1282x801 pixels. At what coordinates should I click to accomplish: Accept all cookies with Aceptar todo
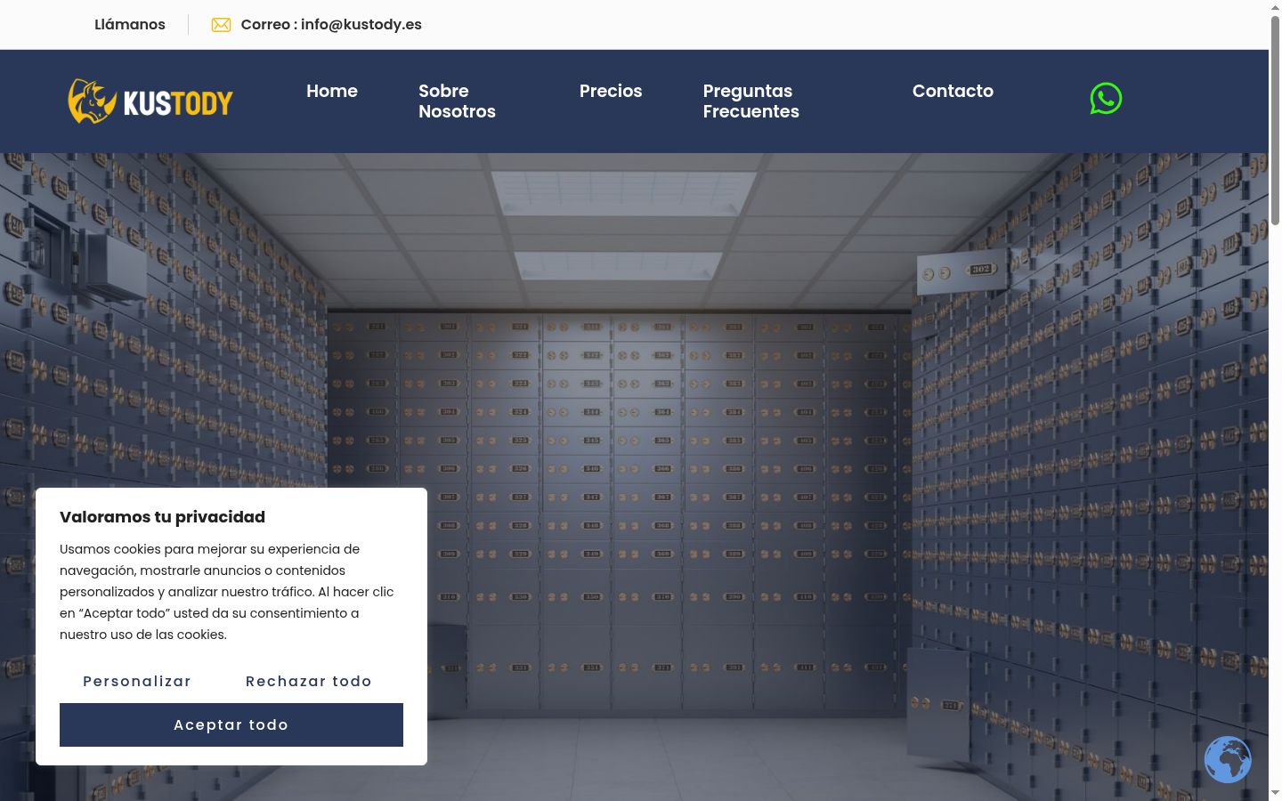[x=231, y=724]
